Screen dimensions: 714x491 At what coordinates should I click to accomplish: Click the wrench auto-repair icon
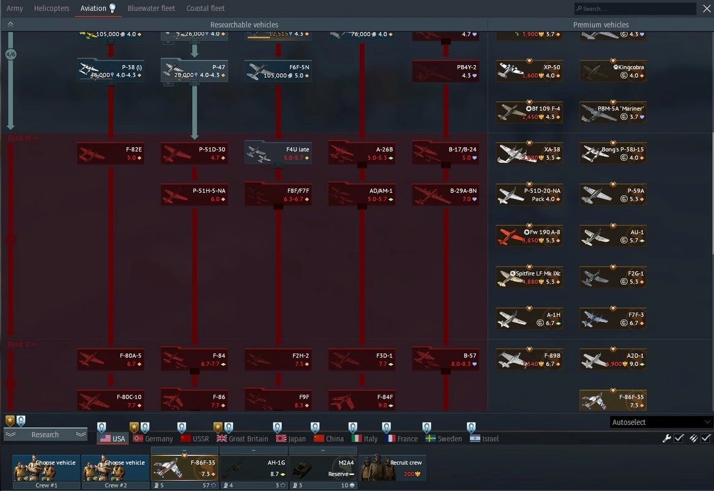click(667, 438)
